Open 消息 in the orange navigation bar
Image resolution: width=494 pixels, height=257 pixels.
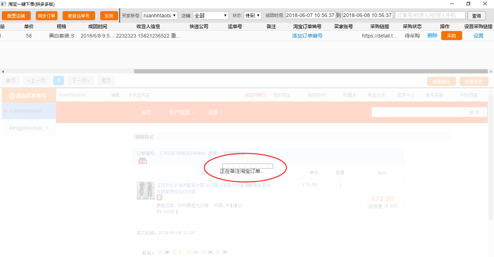[x=213, y=113]
